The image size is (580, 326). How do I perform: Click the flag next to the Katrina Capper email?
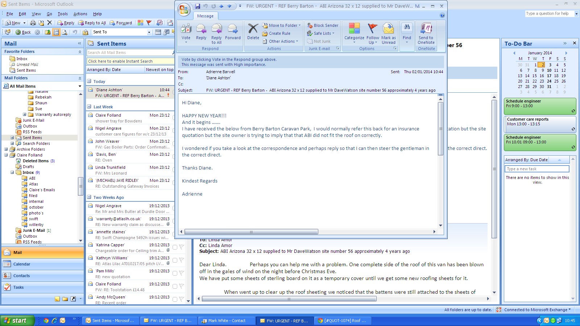coord(181,247)
